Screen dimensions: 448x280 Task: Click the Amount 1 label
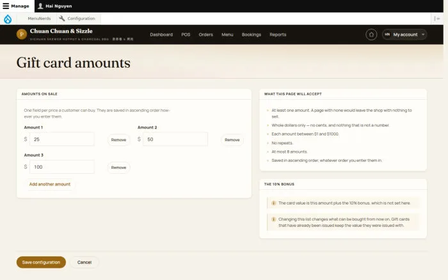(33, 127)
